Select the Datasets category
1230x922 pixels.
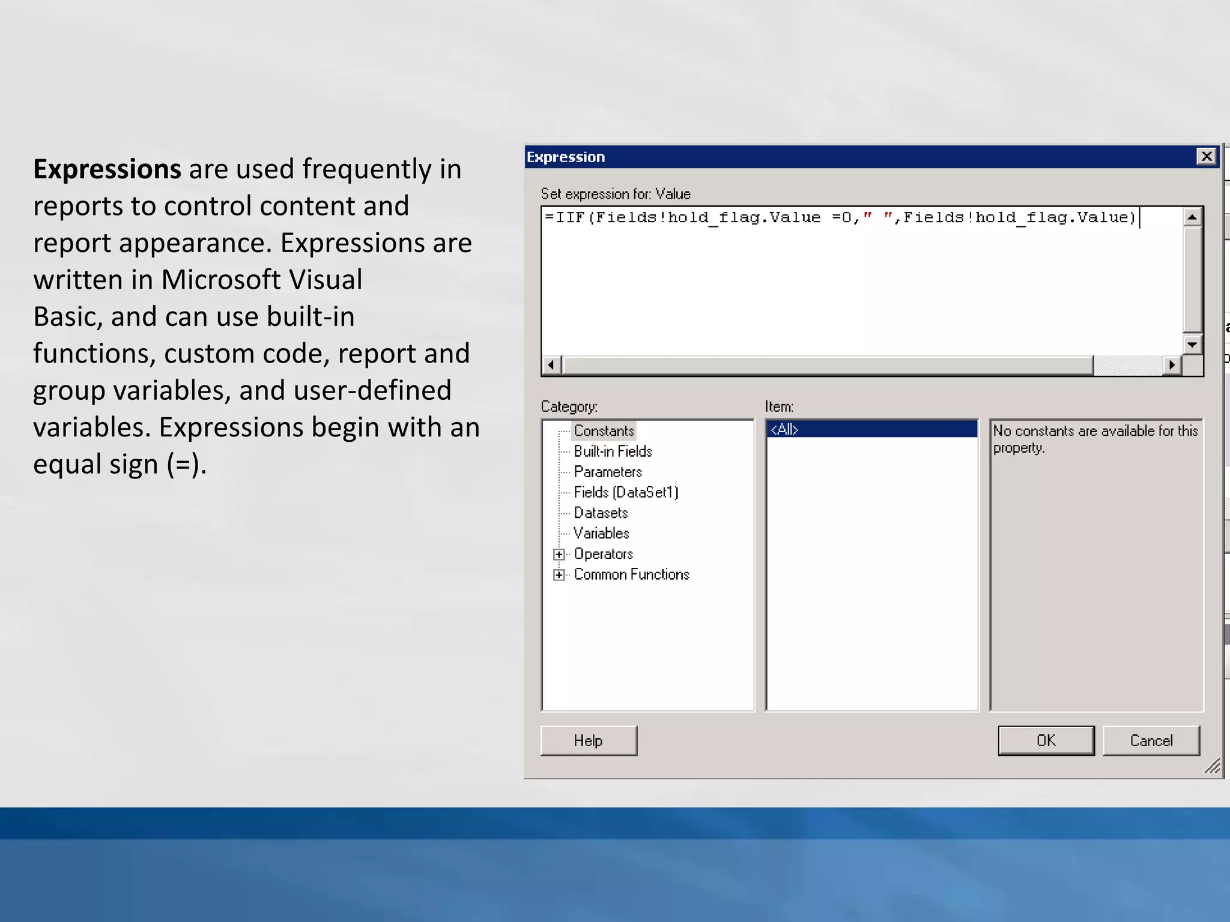pos(601,513)
